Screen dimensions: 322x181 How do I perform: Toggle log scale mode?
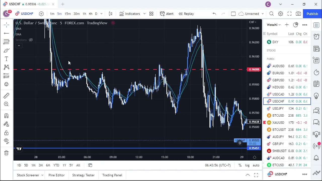(247, 165)
